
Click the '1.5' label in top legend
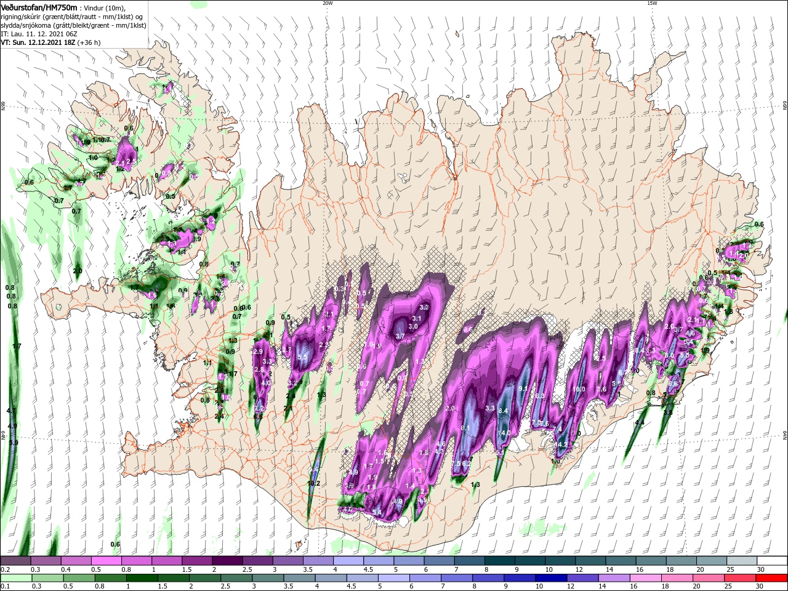click(x=187, y=569)
